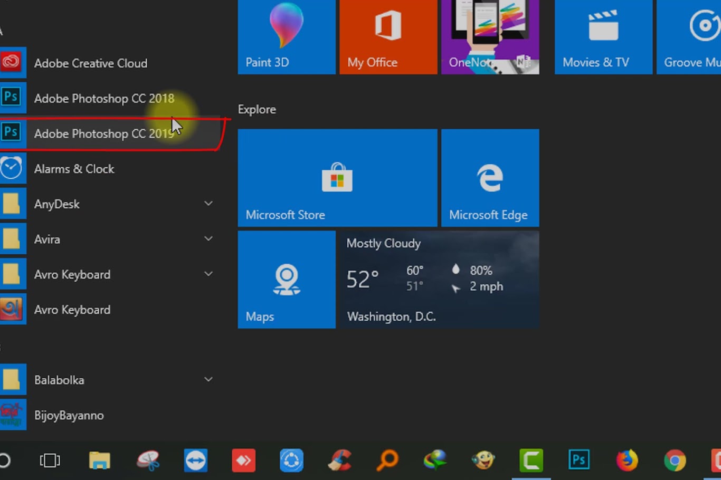Open BijoyBayanno from the app list
Image resolution: width=721 pixels, height=480 pixels.
[x=110, y=415]
